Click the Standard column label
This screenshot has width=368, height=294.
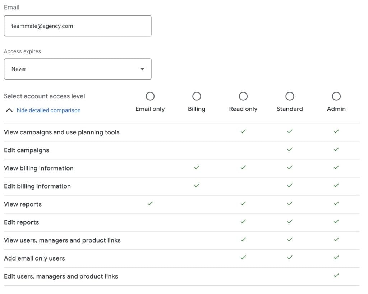pyautogui.click(x=290, y=109)
